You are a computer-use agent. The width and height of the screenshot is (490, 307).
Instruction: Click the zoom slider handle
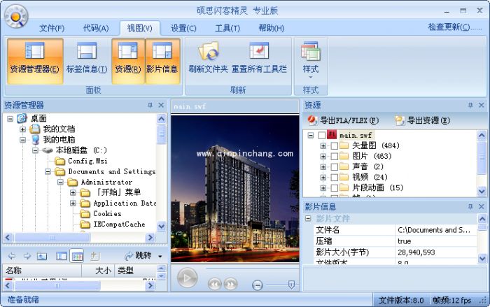[291, 285]
